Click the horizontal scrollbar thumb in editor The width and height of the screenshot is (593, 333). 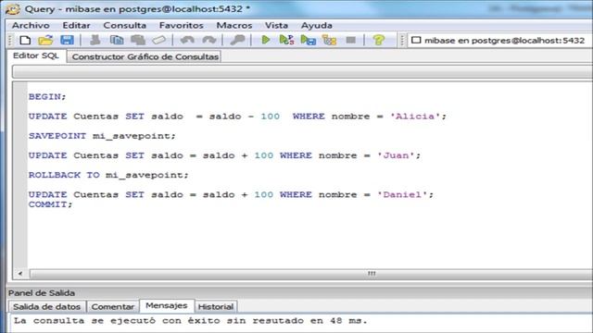(311, 274)
